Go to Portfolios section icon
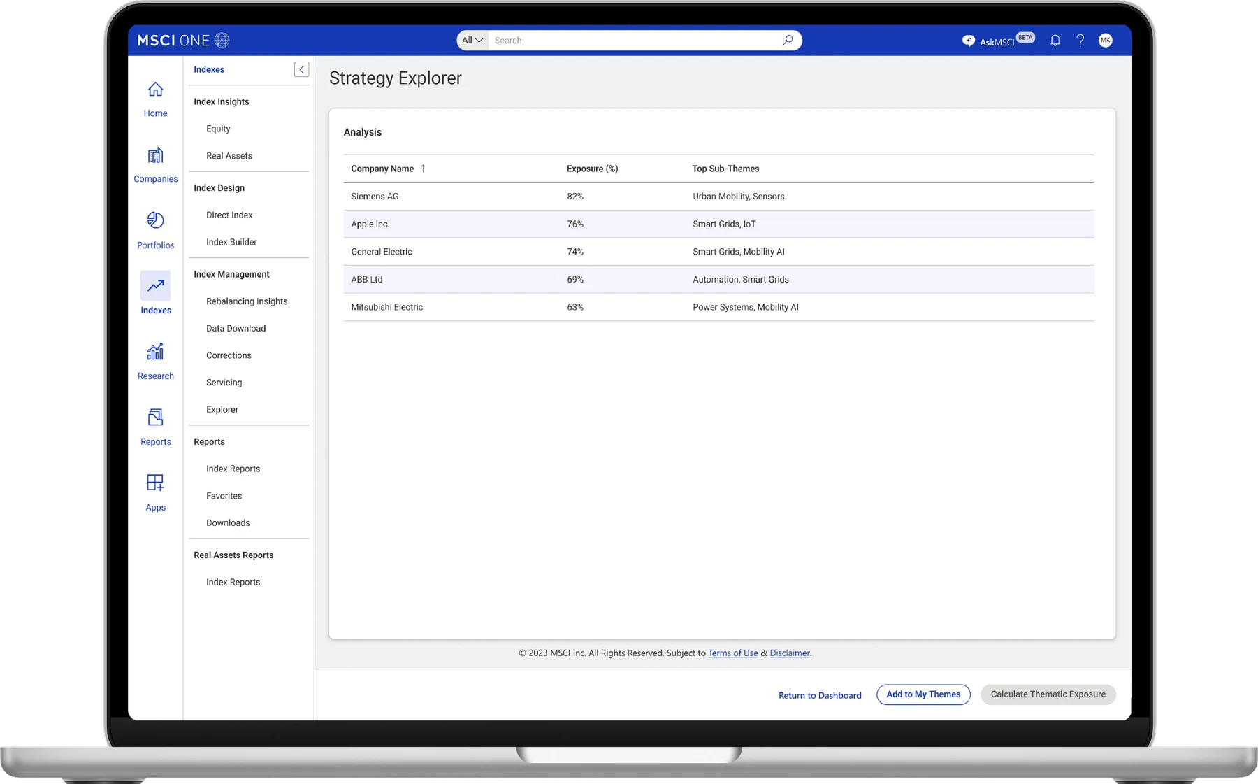 155,220
